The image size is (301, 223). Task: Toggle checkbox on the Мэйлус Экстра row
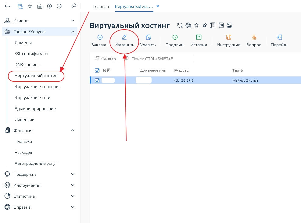pos(97,80)
